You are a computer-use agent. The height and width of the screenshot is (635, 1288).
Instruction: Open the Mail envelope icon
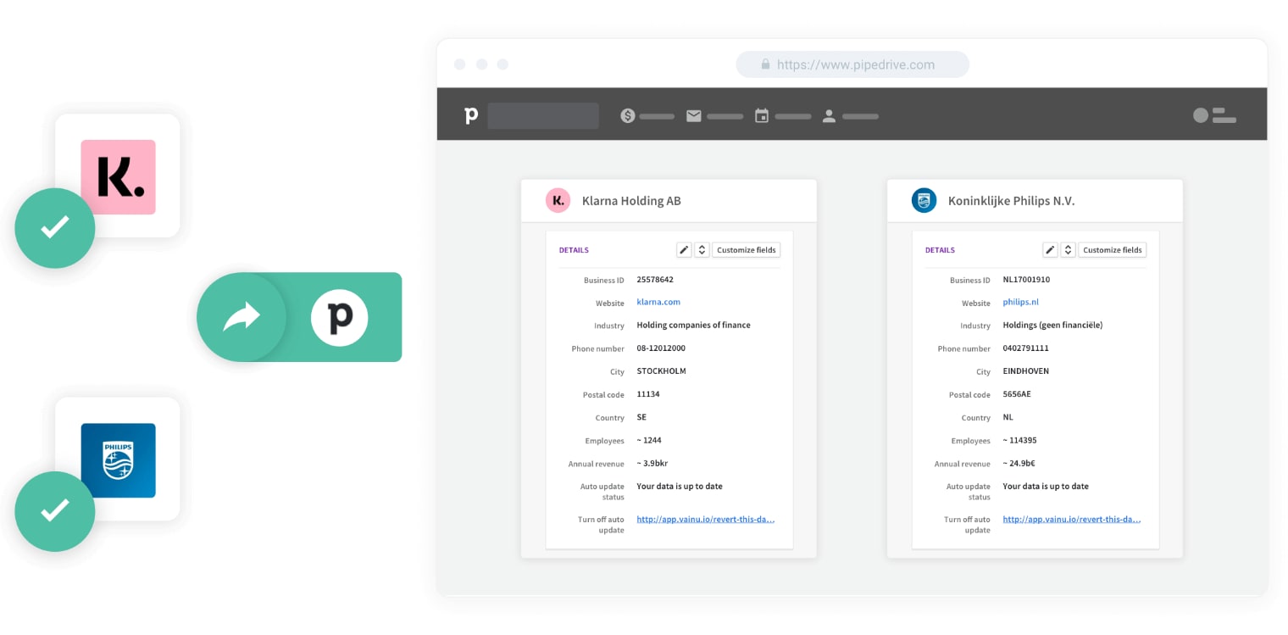694,116
